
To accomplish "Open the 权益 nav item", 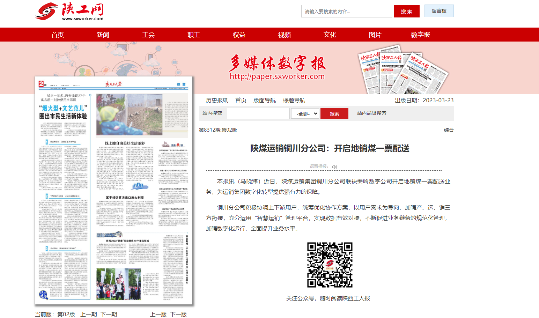I will (x=239, y=35).
